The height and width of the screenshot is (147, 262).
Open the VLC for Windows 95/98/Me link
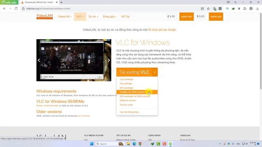[x=60, y=101]
